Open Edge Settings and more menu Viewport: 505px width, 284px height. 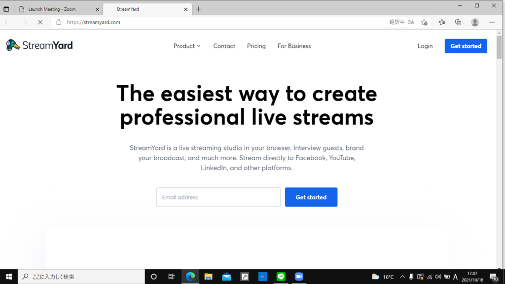(492, 22)
